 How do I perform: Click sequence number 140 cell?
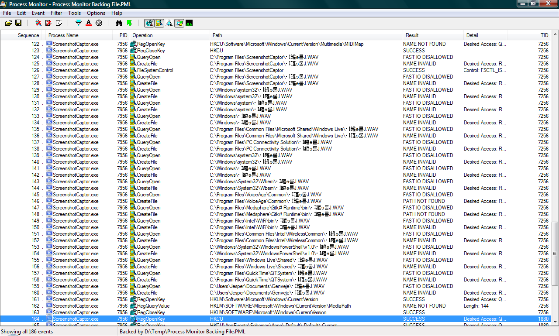click(x=35, y=162)
